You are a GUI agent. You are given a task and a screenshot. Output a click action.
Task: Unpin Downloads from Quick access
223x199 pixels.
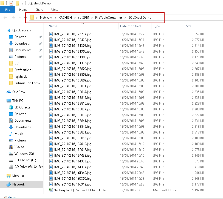point(41,43)
